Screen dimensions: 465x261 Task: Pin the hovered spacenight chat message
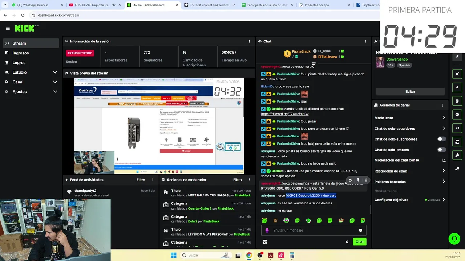pos(358,180)
